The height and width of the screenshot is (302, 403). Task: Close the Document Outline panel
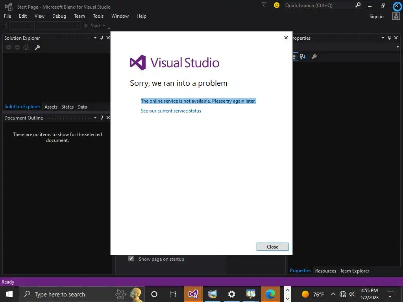108,118
